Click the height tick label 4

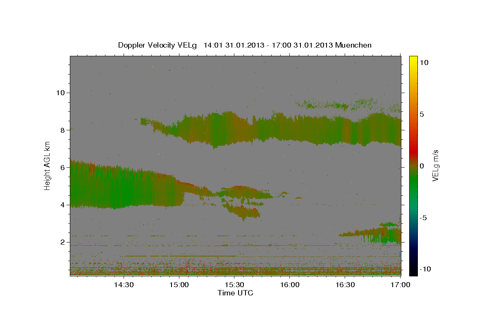coord(63,205)
